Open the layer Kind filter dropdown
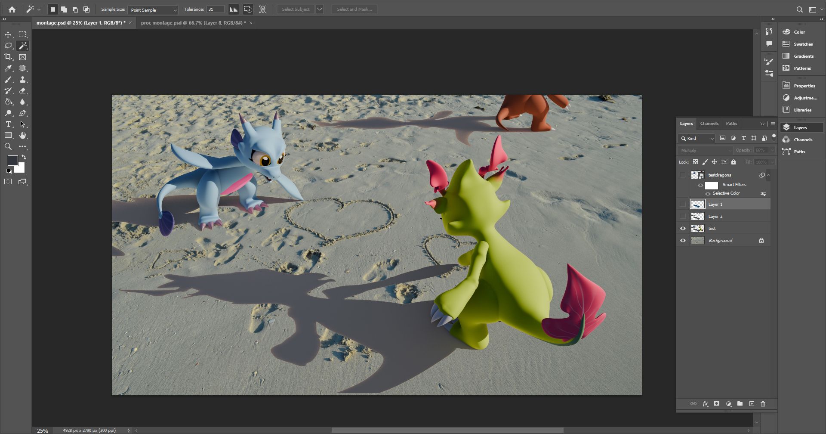The height and width of the screenshot is (434, 826). 697,138
